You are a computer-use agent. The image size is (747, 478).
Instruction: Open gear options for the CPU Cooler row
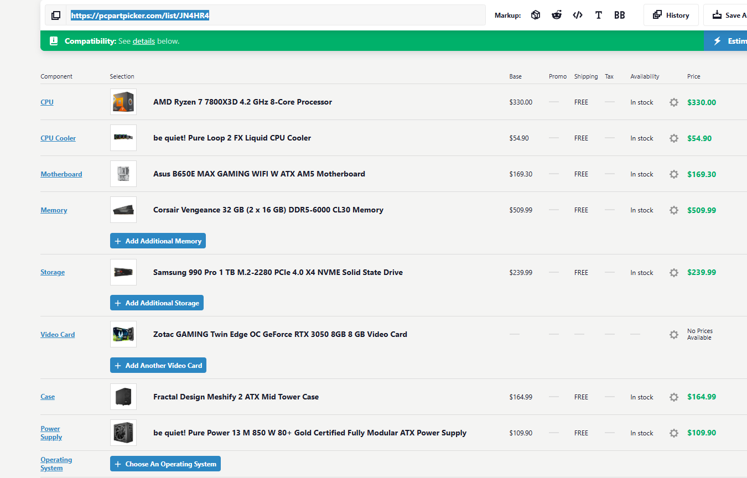coord(673,138)
